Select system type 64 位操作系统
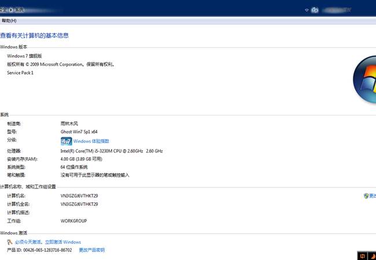This screenshot has width=376, height=260. 74,167
